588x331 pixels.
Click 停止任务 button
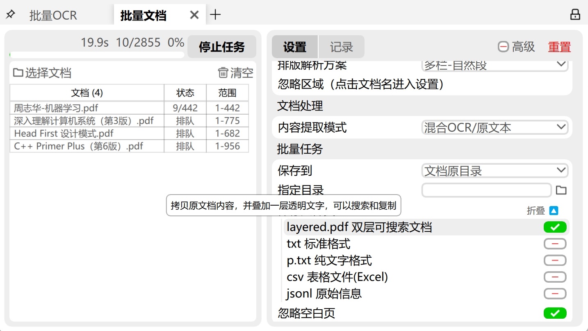click(x=221, y=47)
